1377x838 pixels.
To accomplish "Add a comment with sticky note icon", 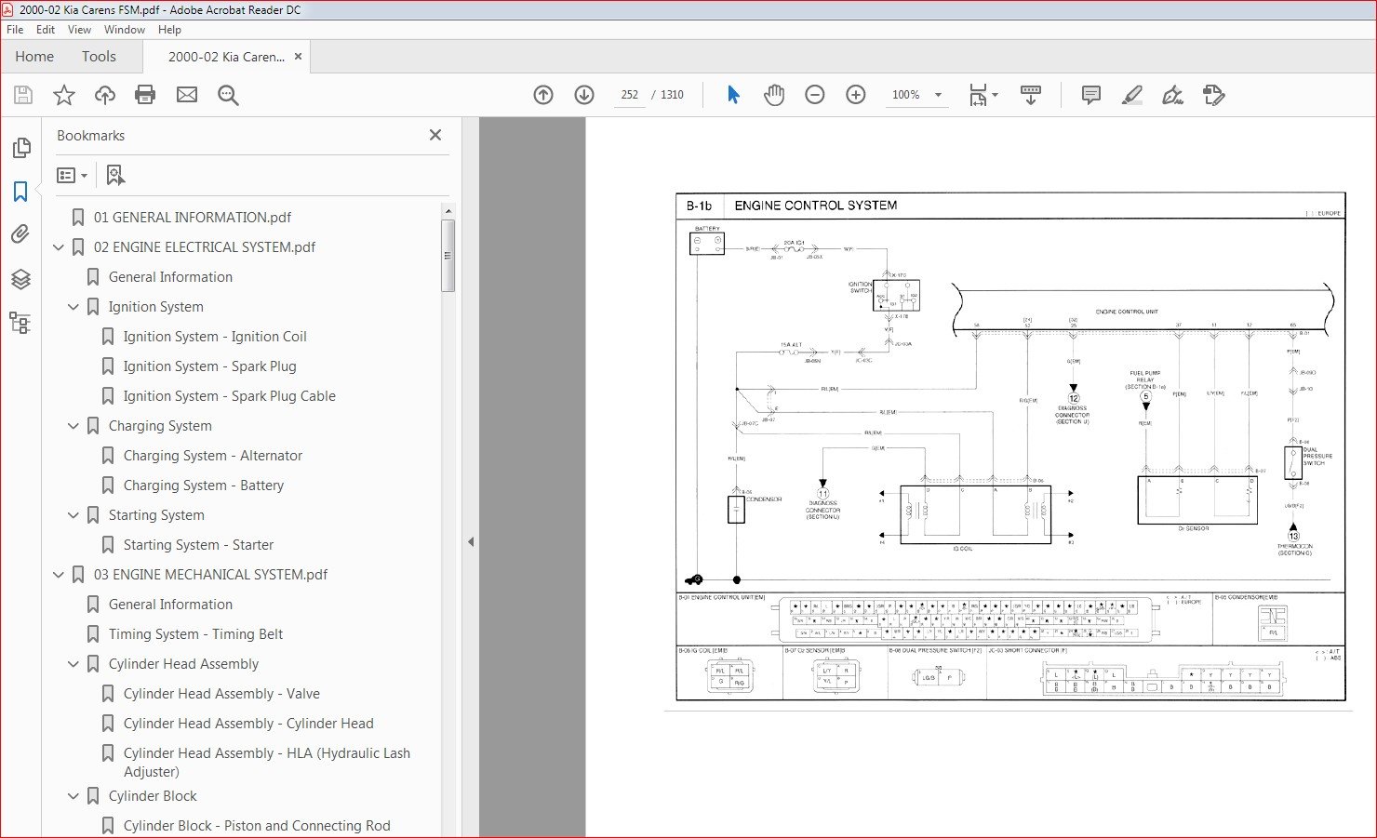I will pyautogui.click(x=1091, y=95).
